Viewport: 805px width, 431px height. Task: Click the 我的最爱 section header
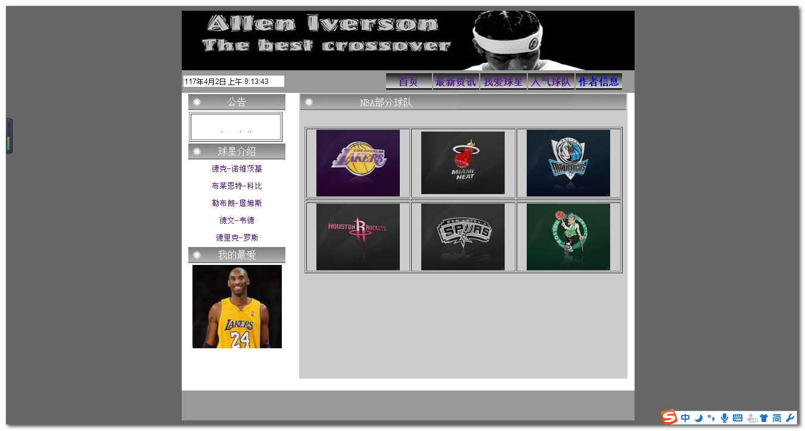click(237, 255)
